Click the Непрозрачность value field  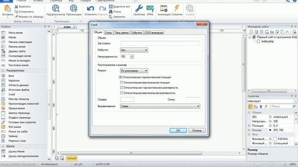point(125,57)
